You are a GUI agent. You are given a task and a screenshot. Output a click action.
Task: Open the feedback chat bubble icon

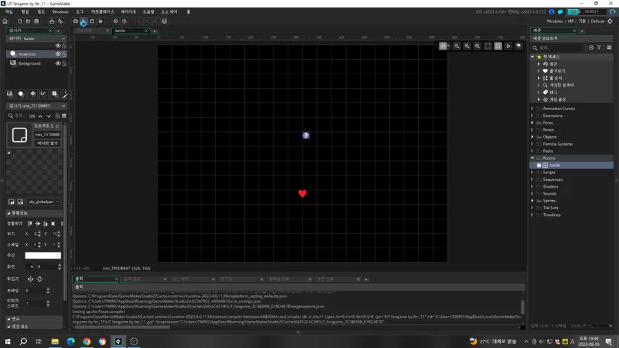560,12
